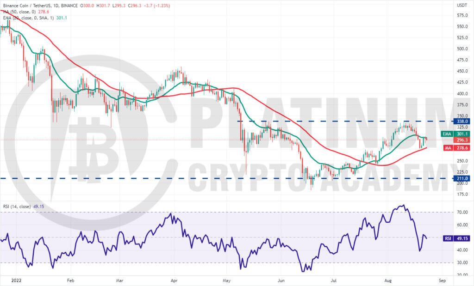Image resolution: width=474 pixels, height=286 pixels.
Task: Click the USDT currency label on price axis
Action: pyautogui.click(x=462, y=6)
